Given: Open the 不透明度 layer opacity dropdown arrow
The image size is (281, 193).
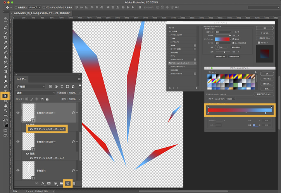Looking at the screenshot, I should point(79,93).
